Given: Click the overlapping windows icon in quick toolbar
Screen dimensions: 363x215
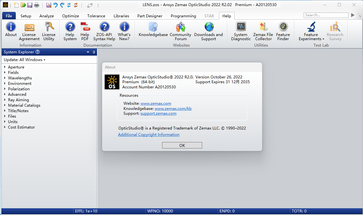Looking at the screenshot, I should (90, 5).
